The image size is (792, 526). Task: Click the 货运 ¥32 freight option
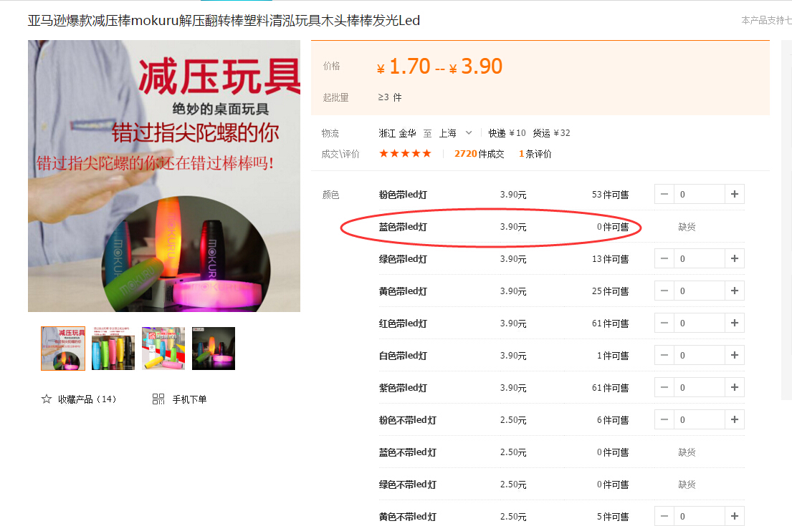tap(552, 133)
